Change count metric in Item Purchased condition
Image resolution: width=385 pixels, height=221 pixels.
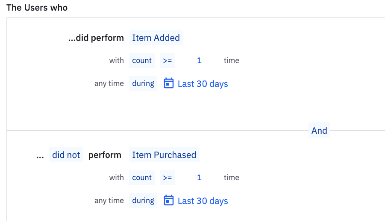click(142, 178)
